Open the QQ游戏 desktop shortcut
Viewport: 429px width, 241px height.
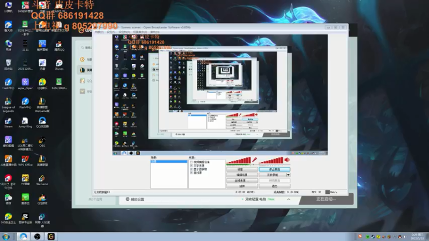(x=42, y=199)
